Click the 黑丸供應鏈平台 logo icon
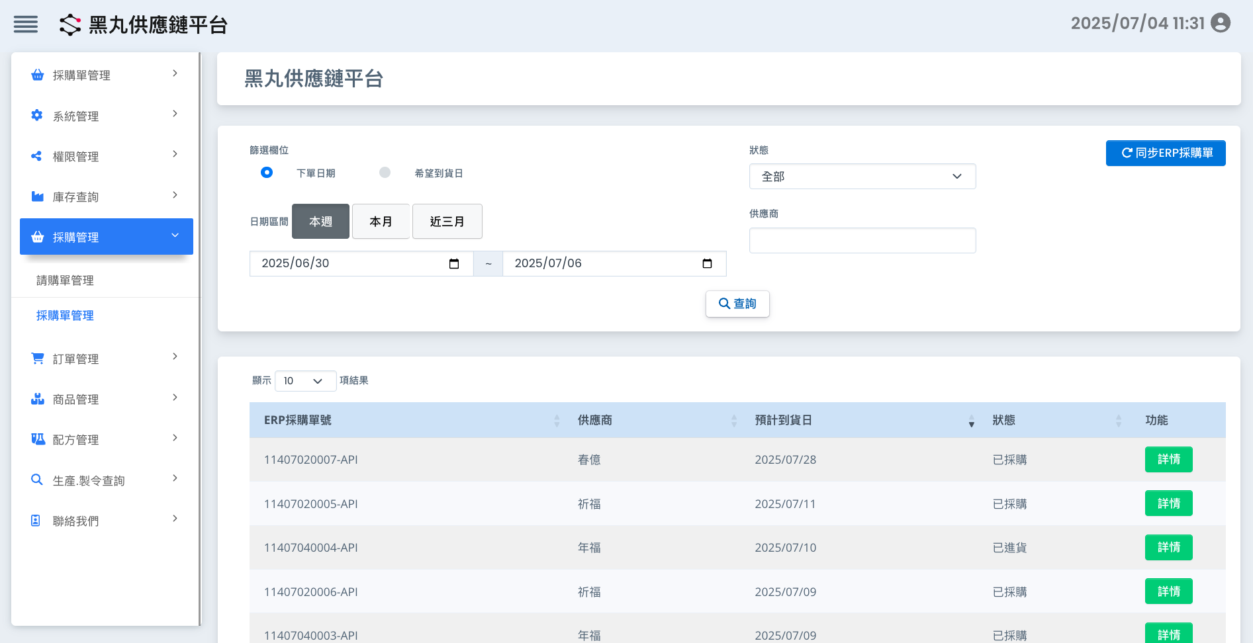Image resolution: width=1253 pixels, height=643 pixels. pos(70,25)
